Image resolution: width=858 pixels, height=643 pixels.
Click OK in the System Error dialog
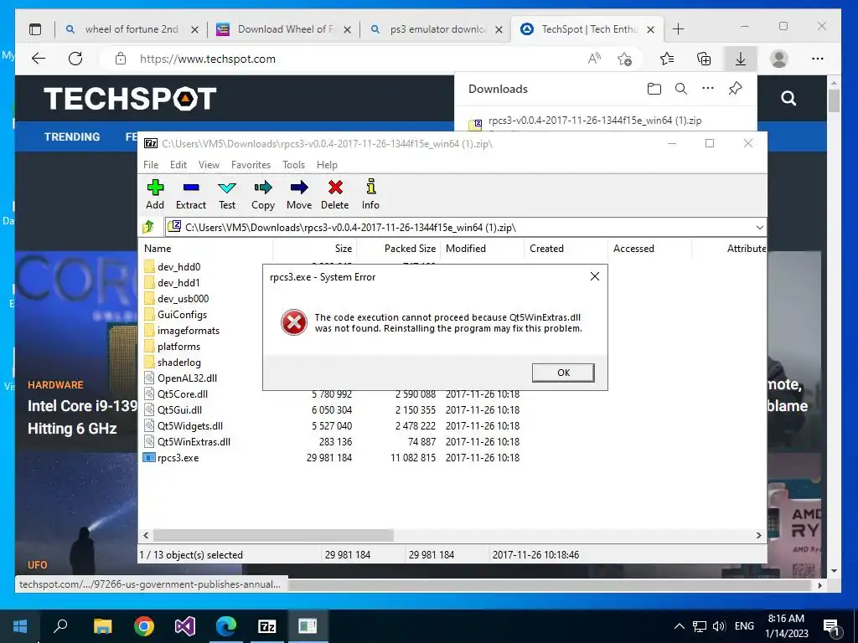[563, 373]
